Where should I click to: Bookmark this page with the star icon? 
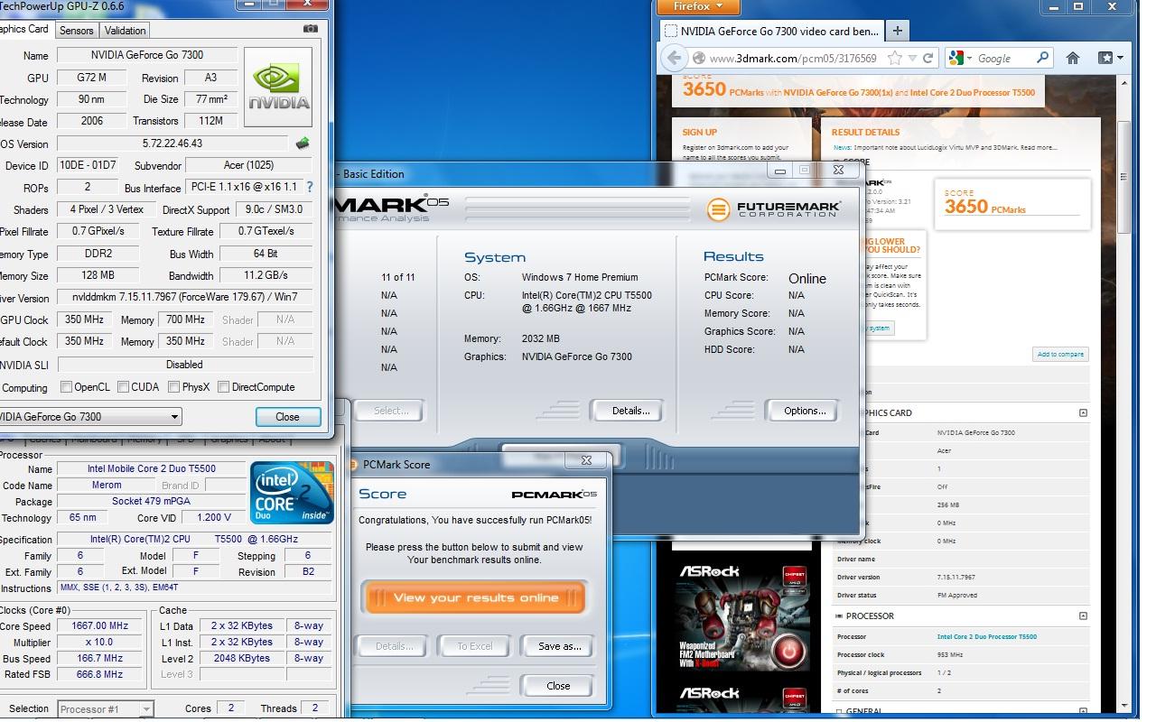pyautogui.click(x=895, y=58)
